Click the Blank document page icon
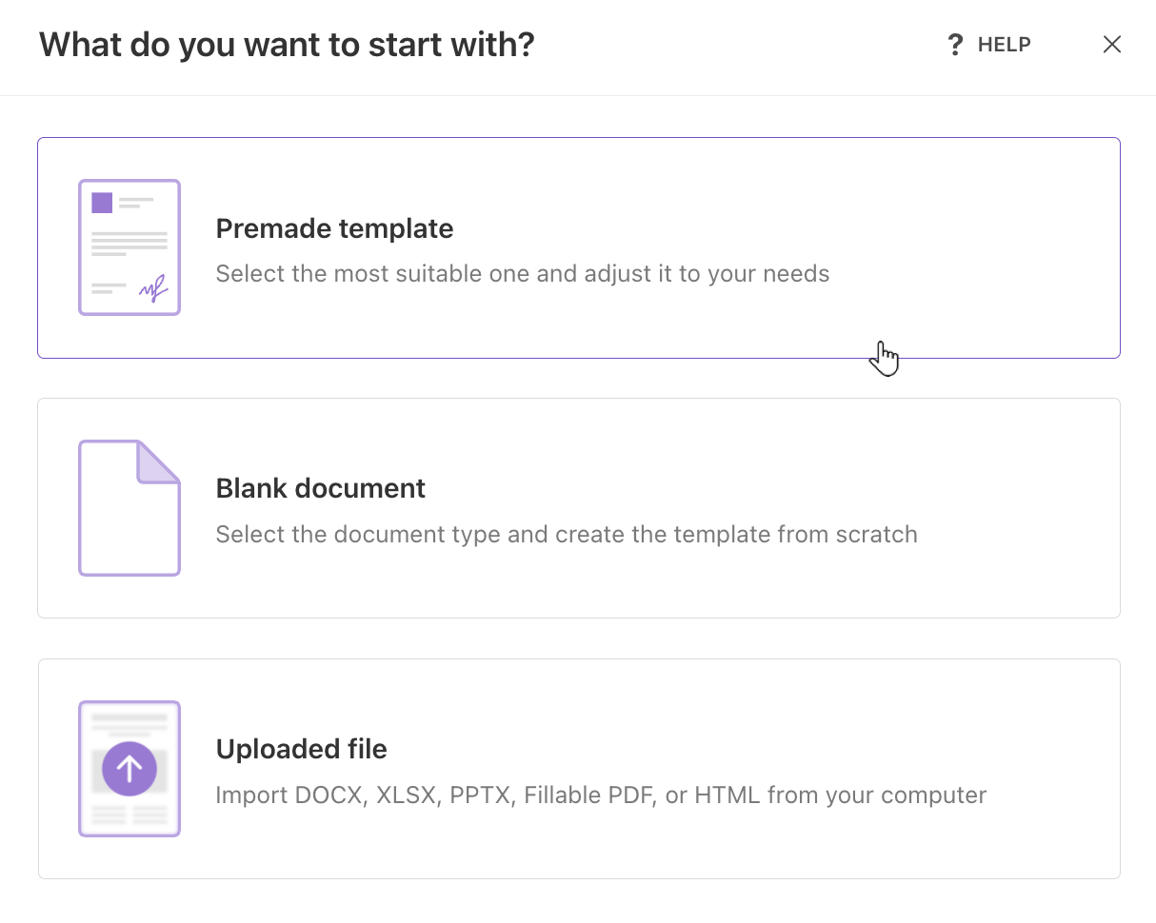 pyautogui.click(x=129, y=507)
